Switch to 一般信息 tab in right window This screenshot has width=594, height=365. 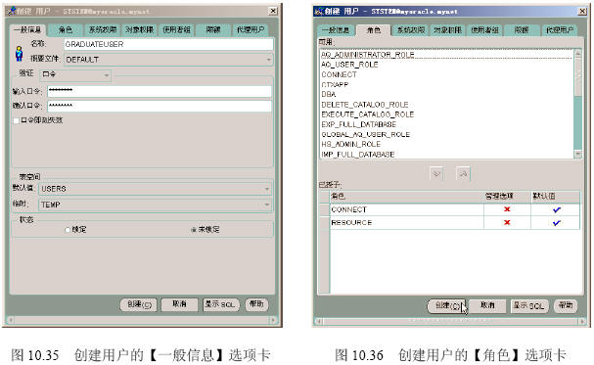pyautogui.click(x=336, y=30)
